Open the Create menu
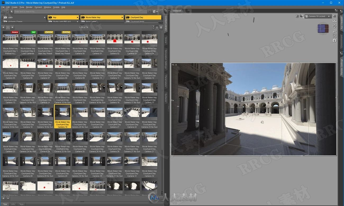The height and width of the screenshot is (206, 344). pyautogui.click(x=15, y=7)
